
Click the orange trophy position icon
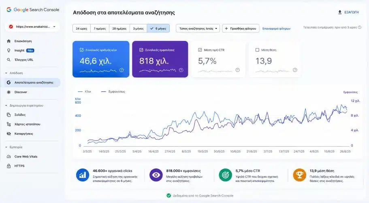(299, 175)
